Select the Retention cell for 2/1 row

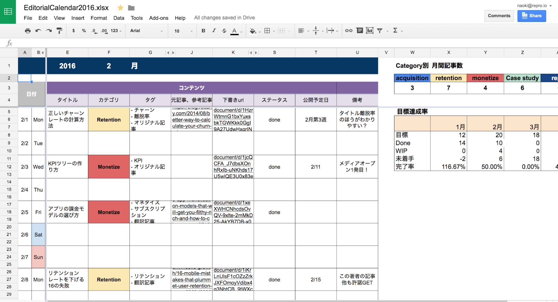click(109, 120)
